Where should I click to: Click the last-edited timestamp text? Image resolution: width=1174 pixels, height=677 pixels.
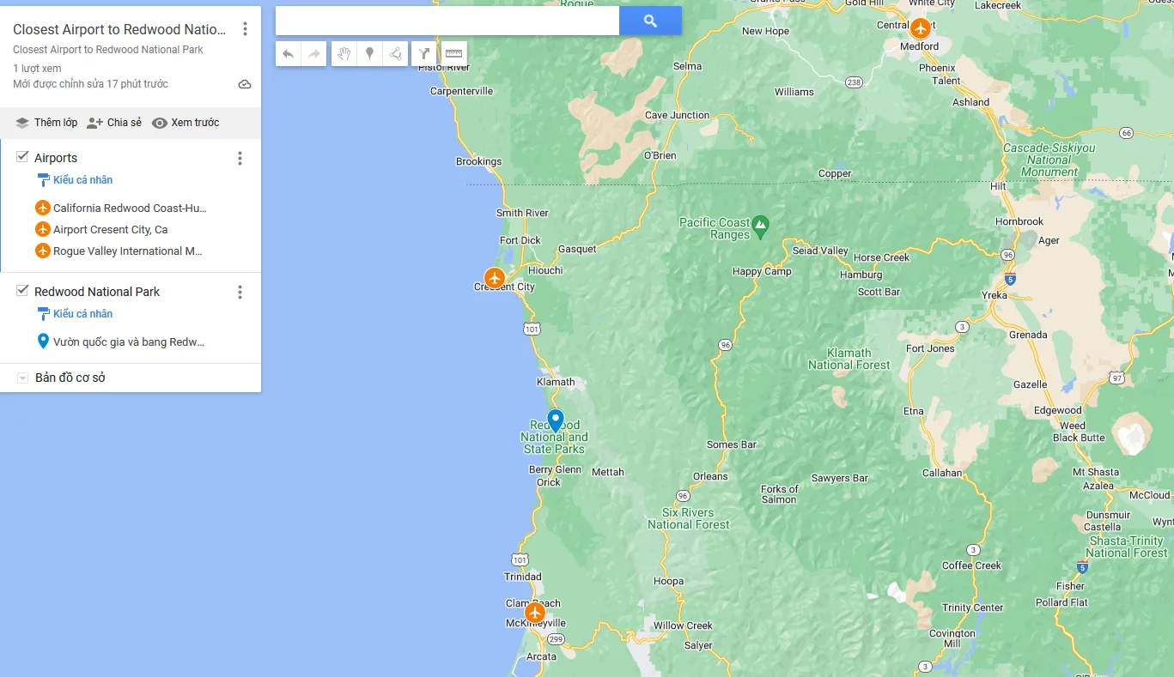pyautogui.click(x=90, y=84)
